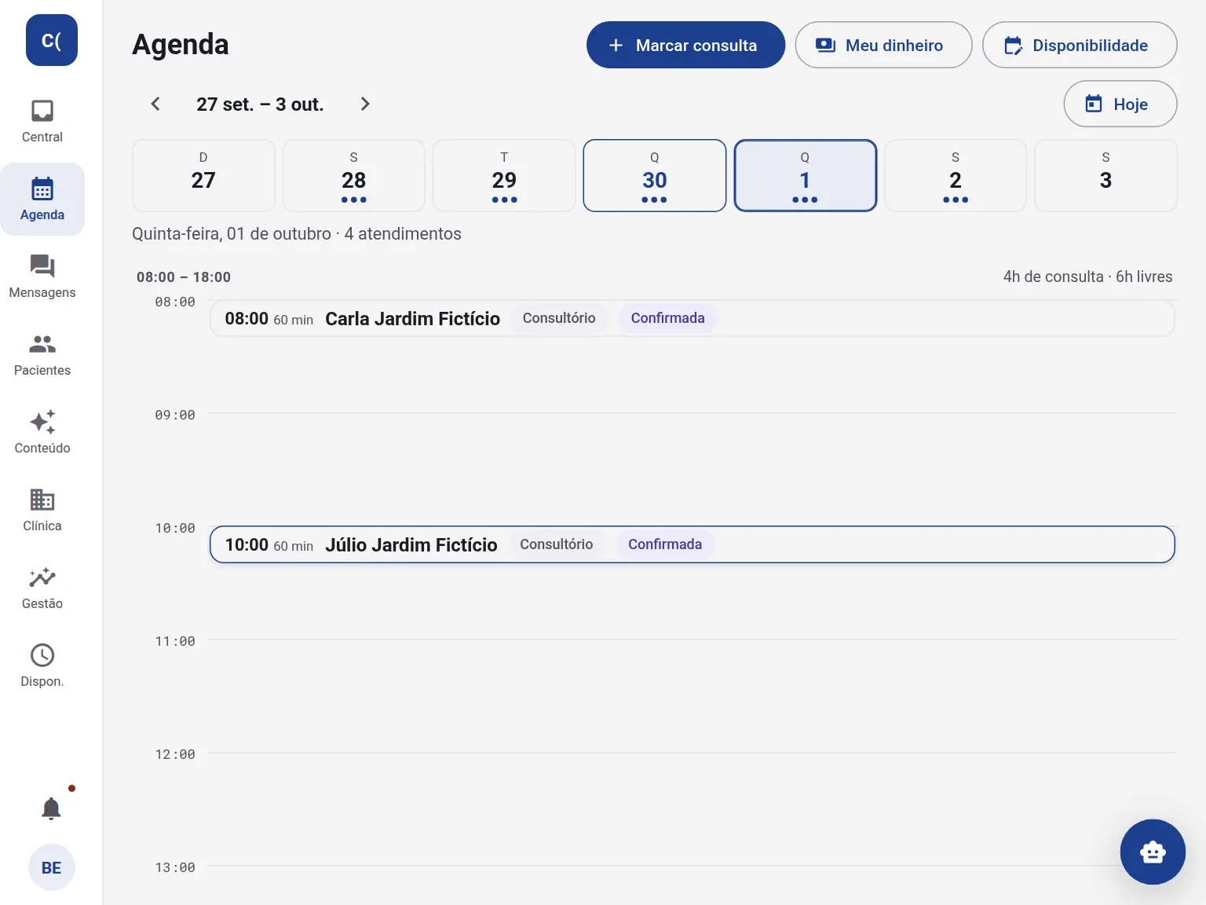Select Sunday 27 day tab
This screenshot has height=905, width=1206.
(x=203, y=175)
